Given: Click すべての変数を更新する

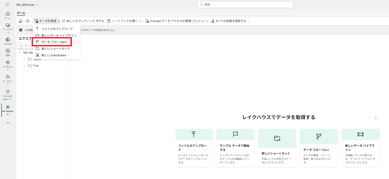Looking at the screenshot, I should [228, 21].
